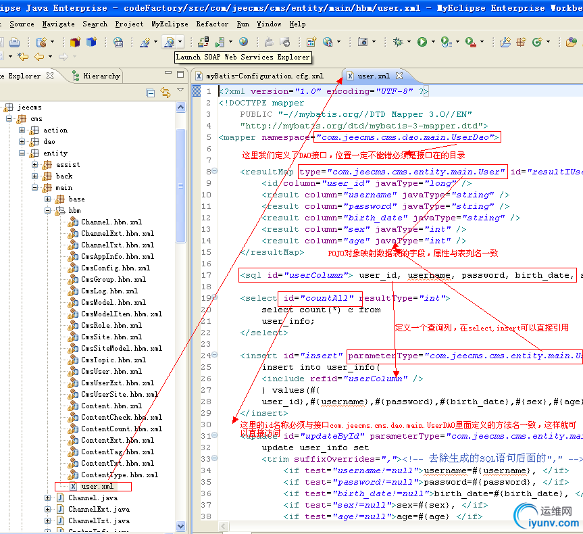Image resolution: width=583 pixels, height=534 pixels.
Task: Collapse all in Package Explorer
Action: pyautogui.click(x=151, y=93)
